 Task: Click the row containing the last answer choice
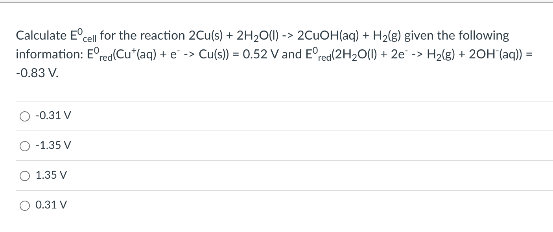157,204
